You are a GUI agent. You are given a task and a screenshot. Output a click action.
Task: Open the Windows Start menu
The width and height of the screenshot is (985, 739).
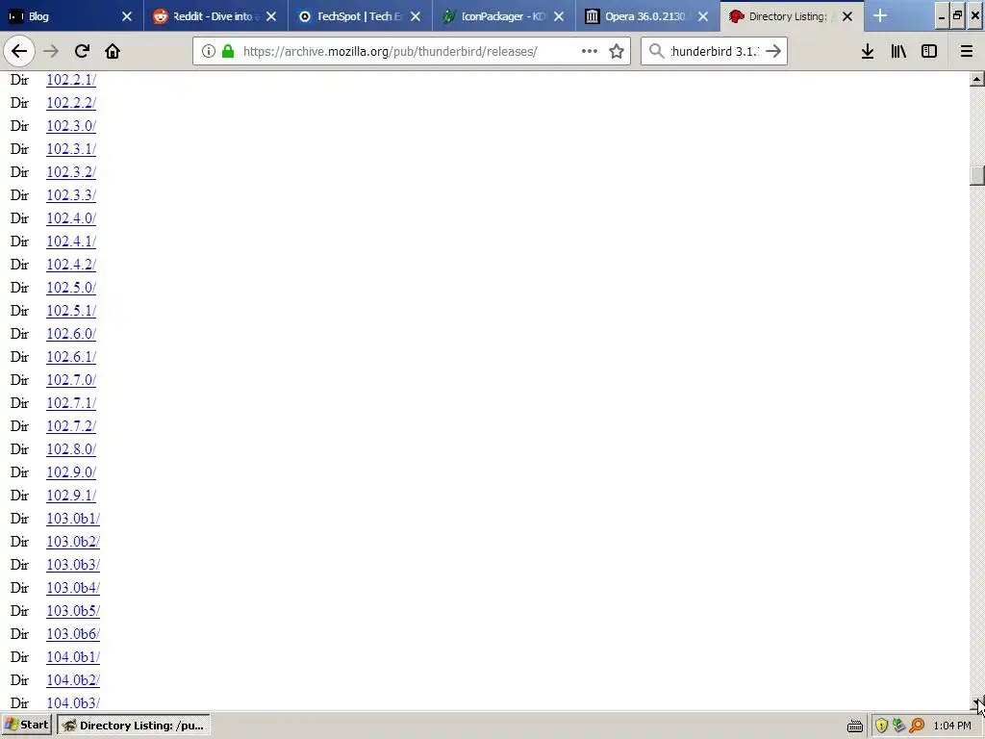(27, 726)
